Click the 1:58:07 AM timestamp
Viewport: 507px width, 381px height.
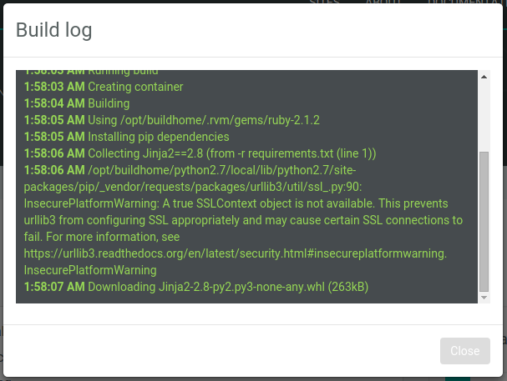(54, 287)
